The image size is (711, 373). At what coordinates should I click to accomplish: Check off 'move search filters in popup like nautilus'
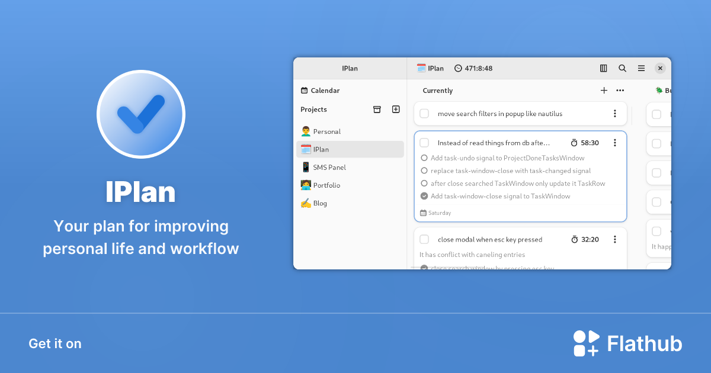[x=424, y=113]
